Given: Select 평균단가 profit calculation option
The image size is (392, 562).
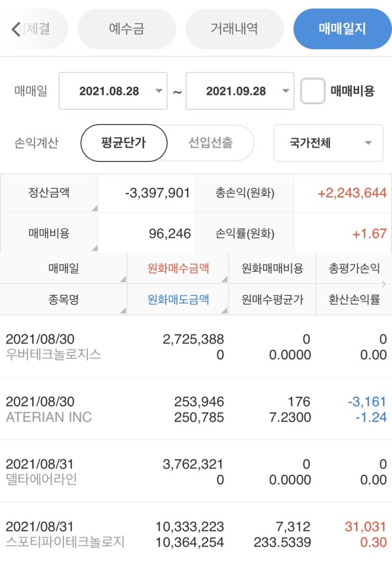Looking at the screenshot, I should [x=124, y=143].
